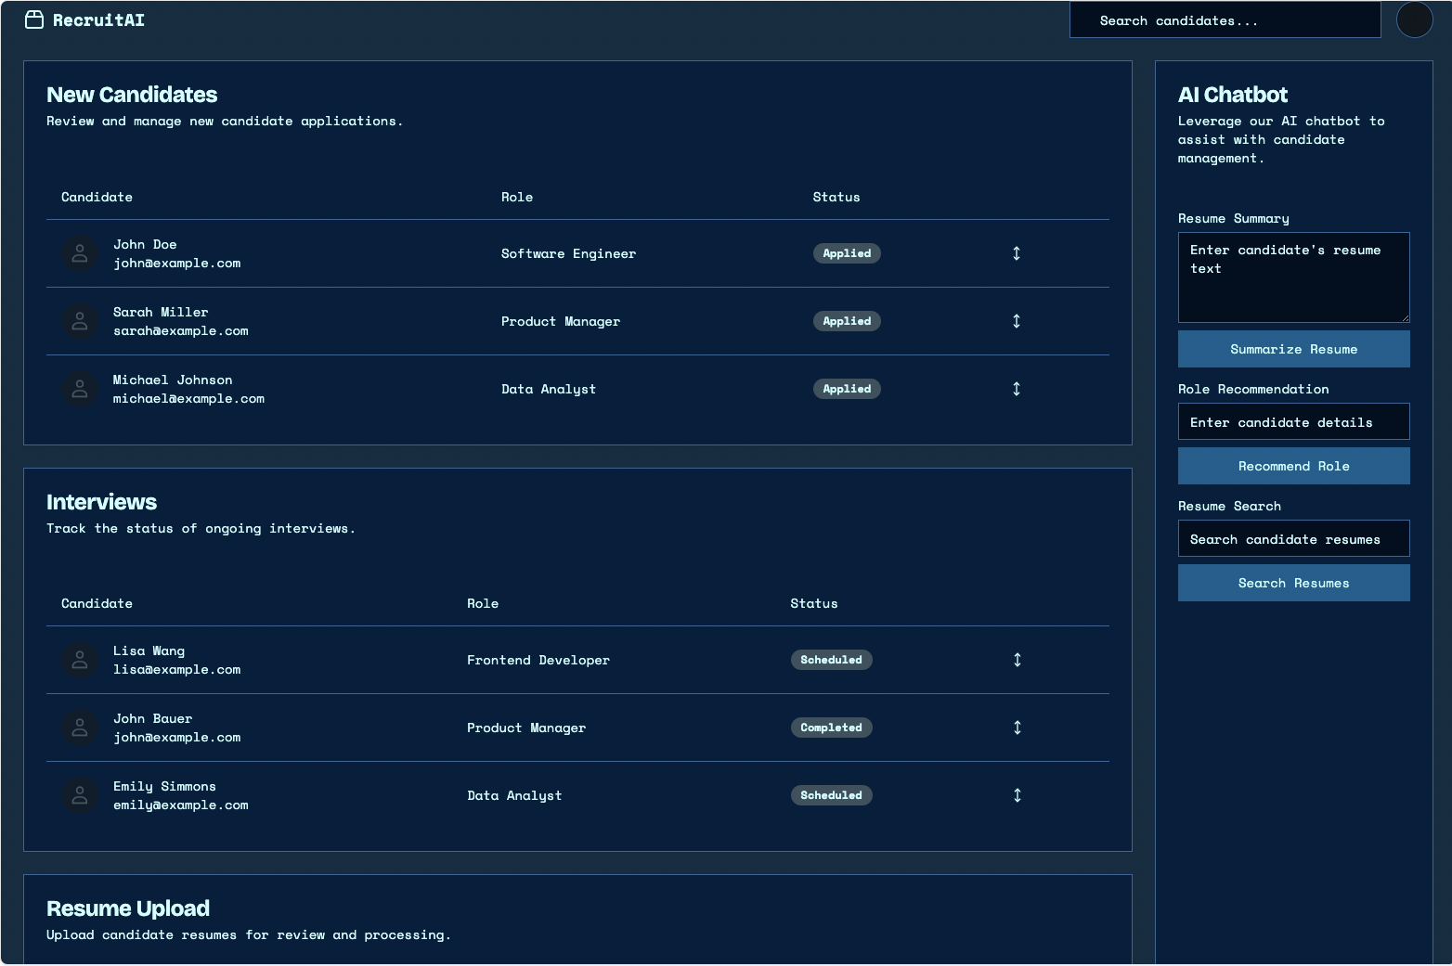
Task: Click the Applied badge for Sarah Miller
Action: coord(847,321)
